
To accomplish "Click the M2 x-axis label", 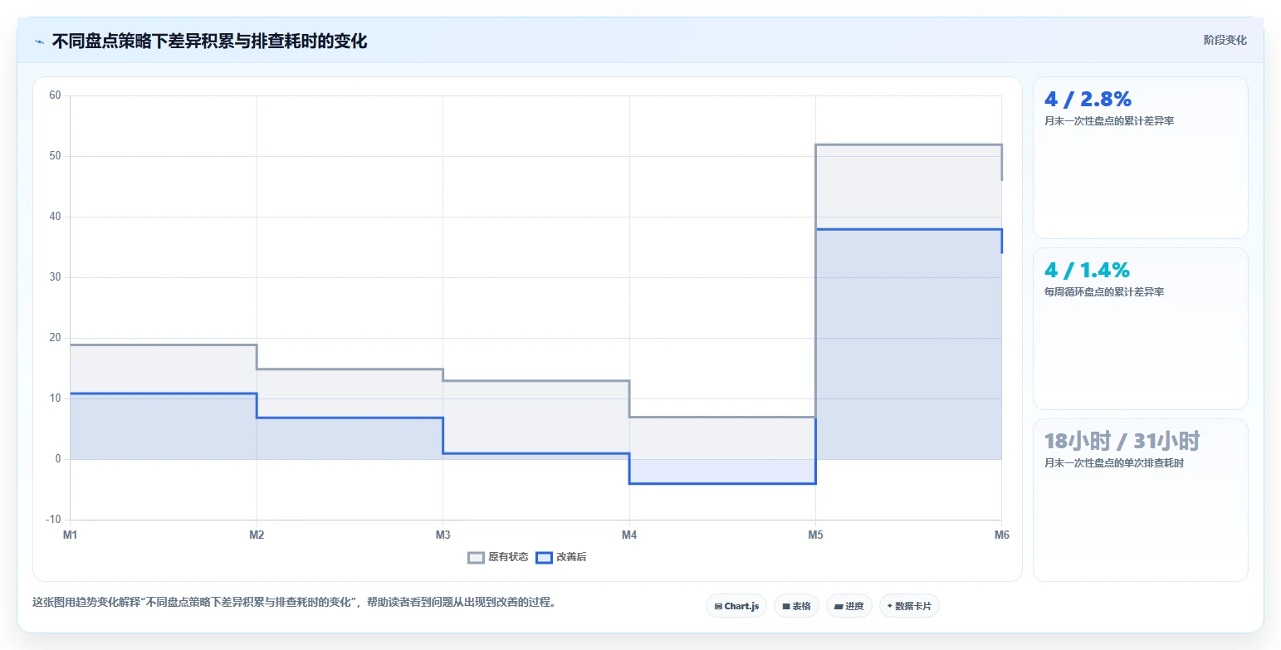I will 257,535.
